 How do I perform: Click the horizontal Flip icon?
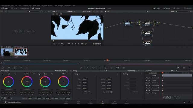coord(107,92)
